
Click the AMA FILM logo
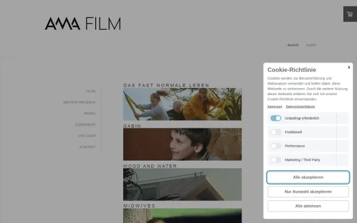tap(83, 24)
